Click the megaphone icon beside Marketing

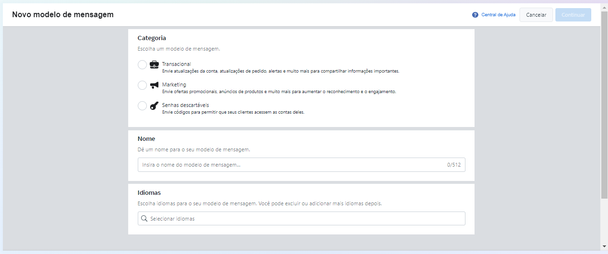(x=154, y=85)
